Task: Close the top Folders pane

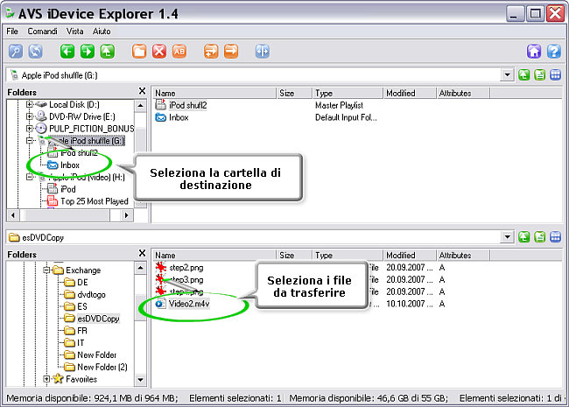Action: [x=142, y=91]
